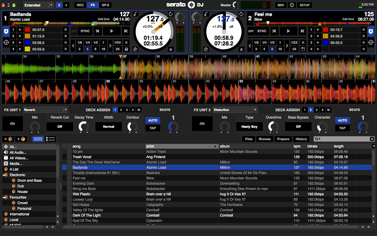Open the info help icon in top bar
The height and width of the screenshot is (236, 377).
[x=292, y=5]
